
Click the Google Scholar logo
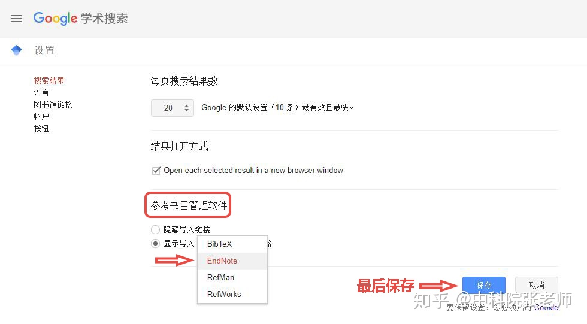click(80, 19)
